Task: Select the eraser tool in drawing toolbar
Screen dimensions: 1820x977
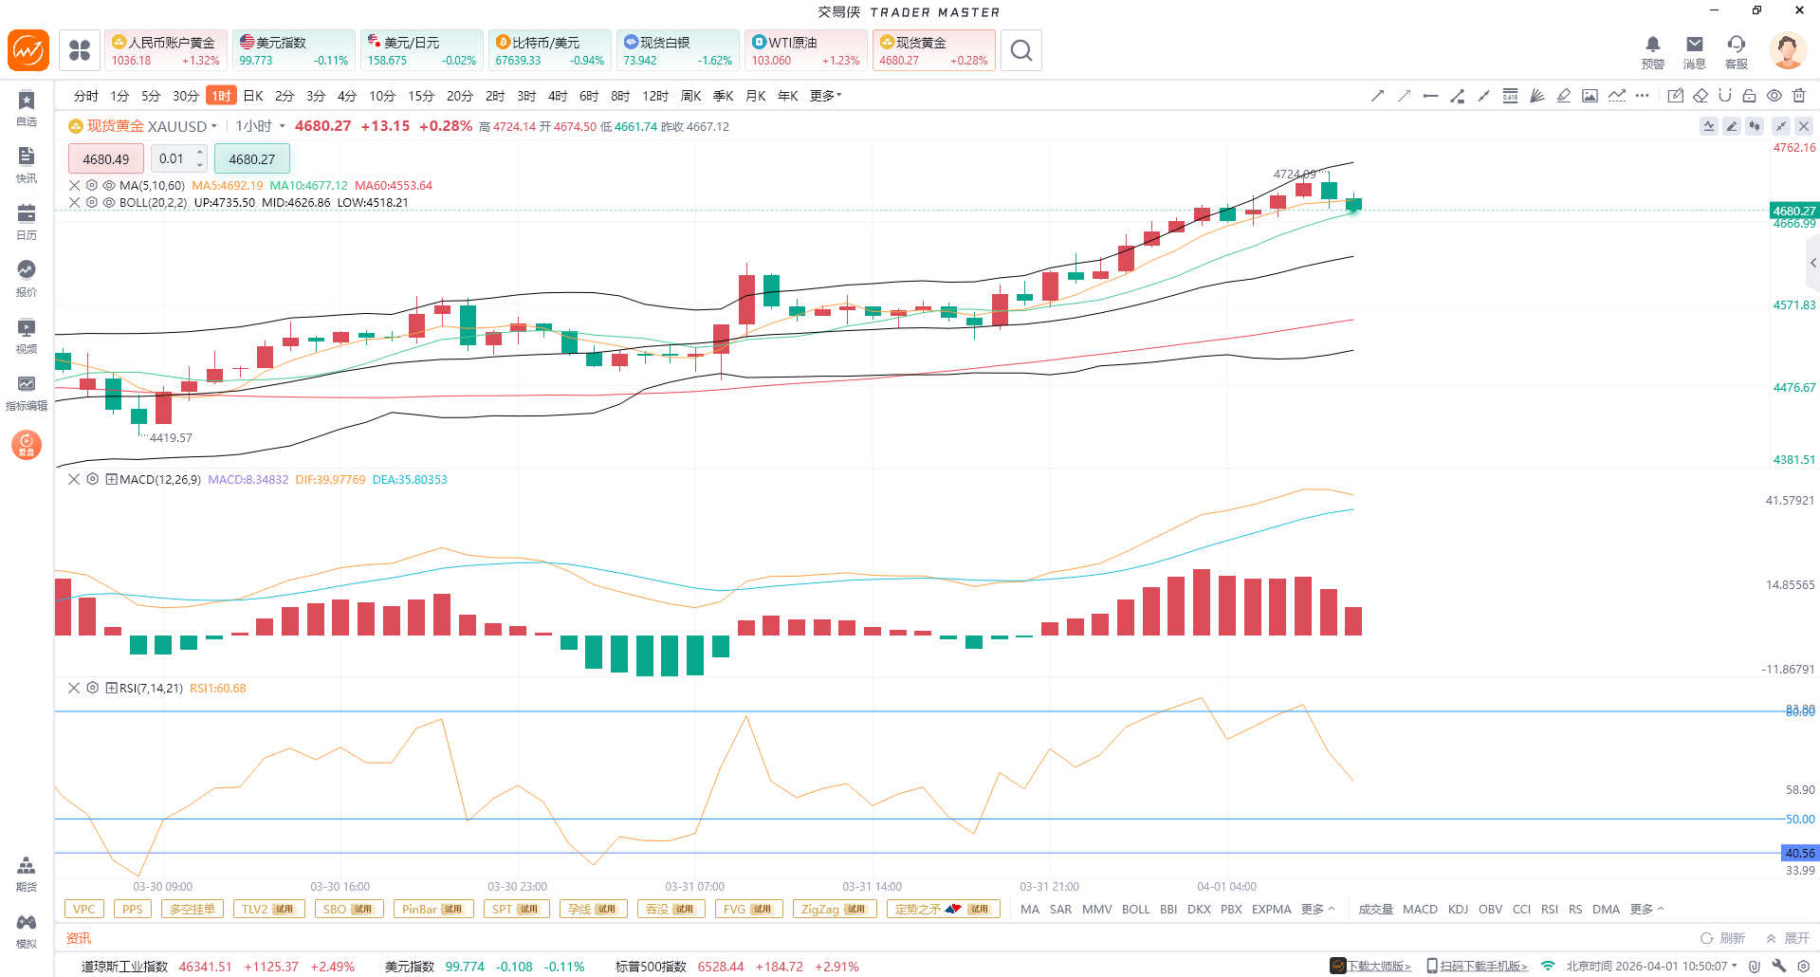Action: click(x=1701, y=96)
